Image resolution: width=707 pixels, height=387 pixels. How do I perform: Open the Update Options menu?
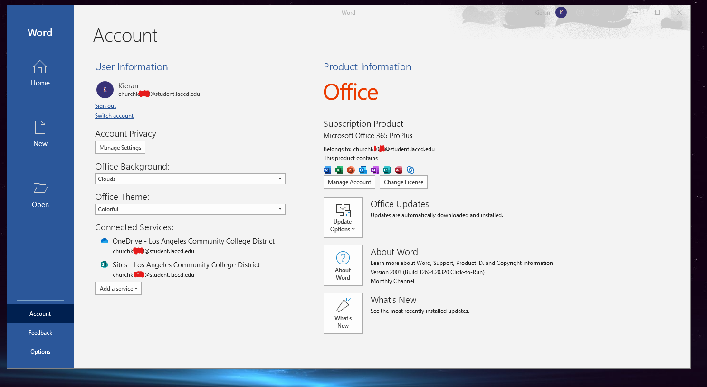343,217
